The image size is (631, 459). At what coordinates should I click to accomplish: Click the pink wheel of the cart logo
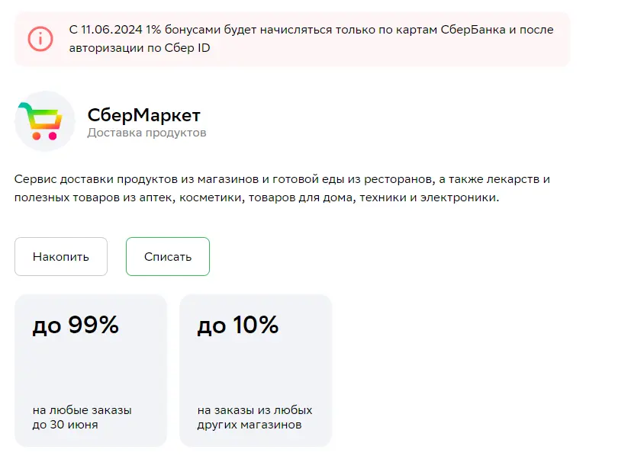[x=53, y=136]
